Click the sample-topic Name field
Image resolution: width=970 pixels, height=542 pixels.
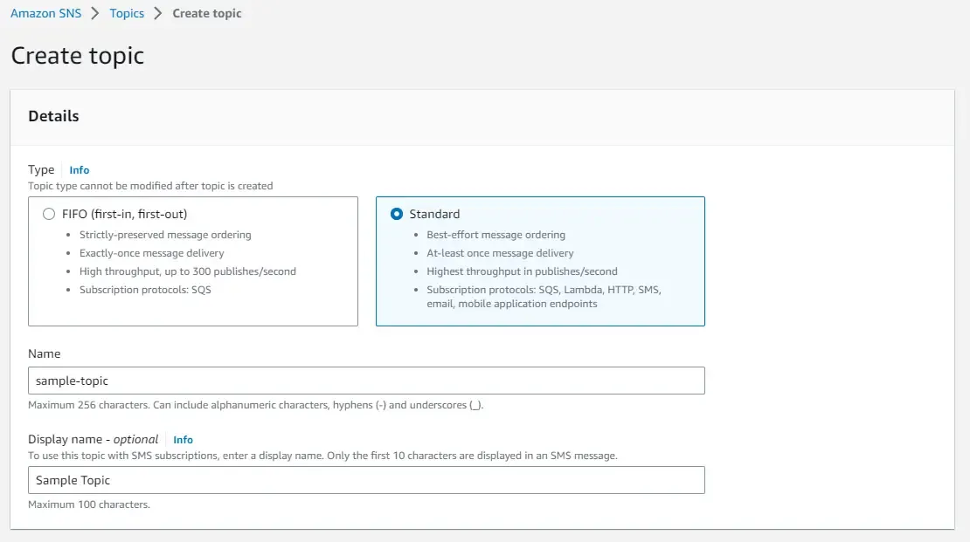(x=367, y=381)
